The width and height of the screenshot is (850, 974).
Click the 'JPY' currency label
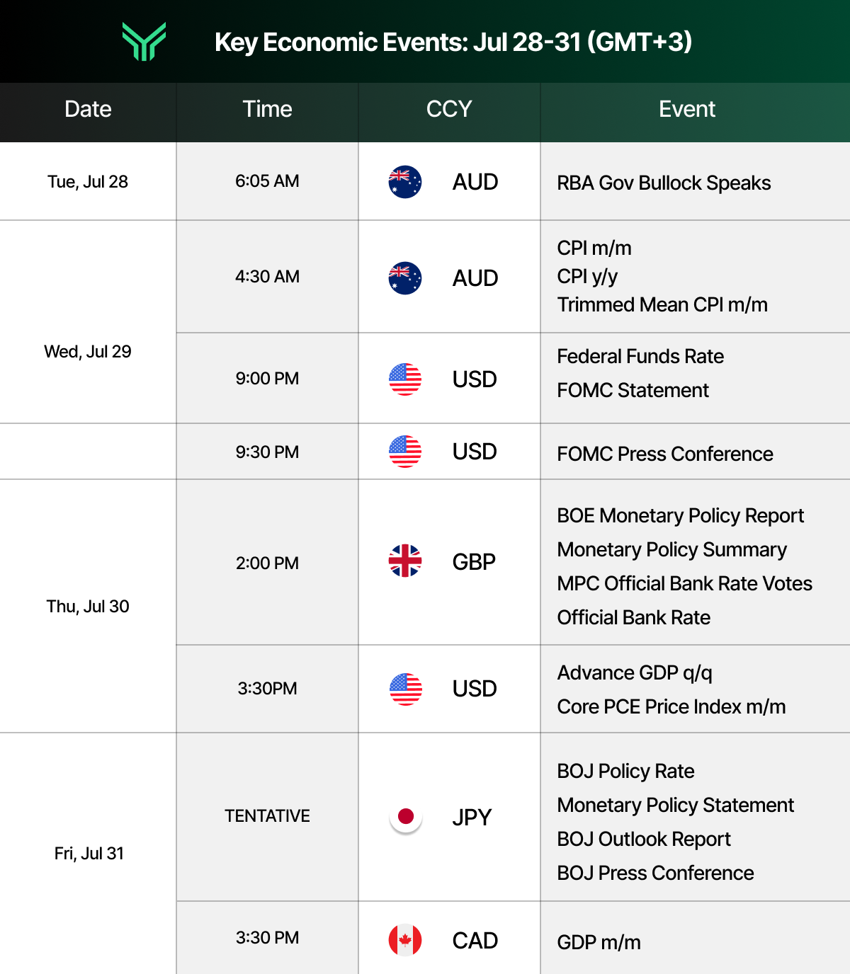point(472,818)
